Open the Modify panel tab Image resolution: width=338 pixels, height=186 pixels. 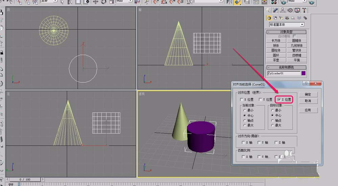coord(275,10)
